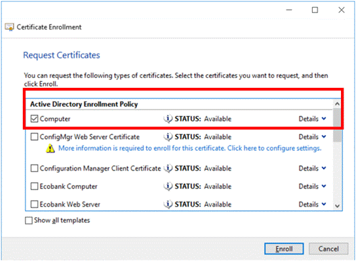Expand Details for Ecobank Web Server
Viewport: 356px width, 263px height.
tap(312, 205)
